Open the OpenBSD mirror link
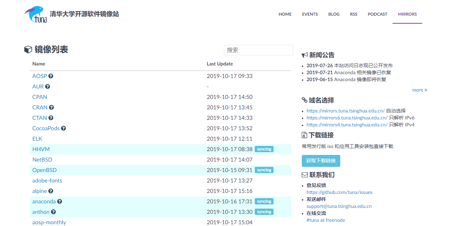462x226 pixels. point(45,170)
